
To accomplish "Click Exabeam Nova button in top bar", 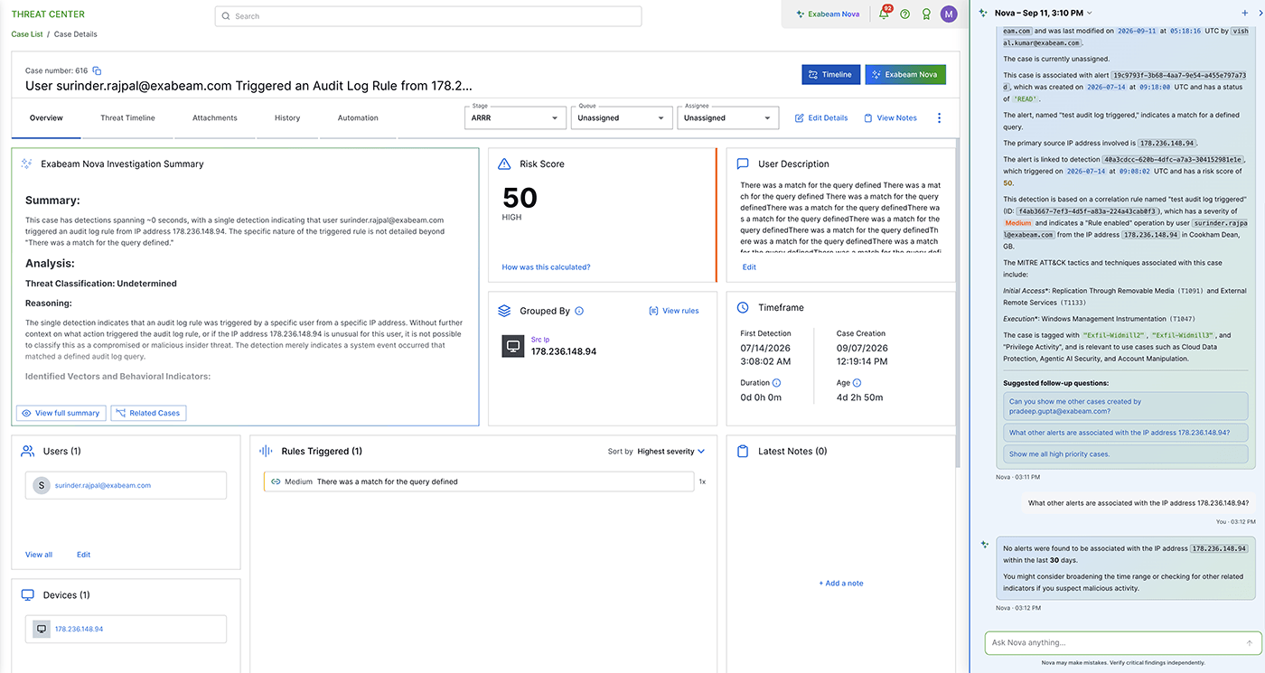I will pos(828,14).
